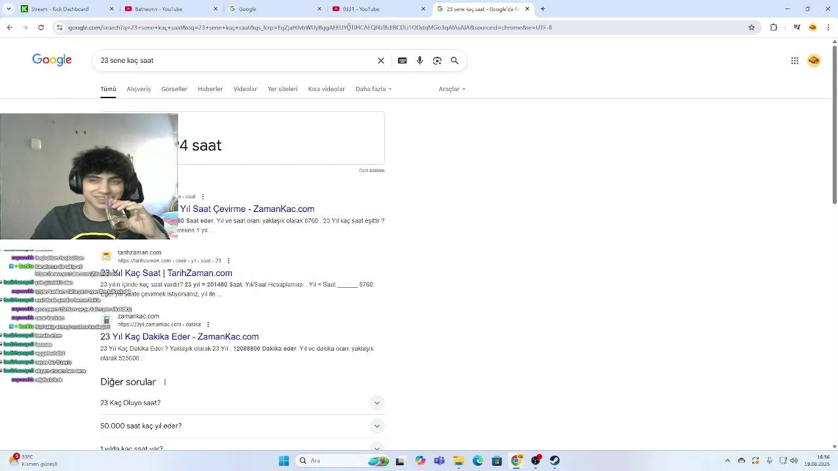The image size is (838, 471).
Task: Expand the Araçlar dropdown
Action: tap(452, 89)
